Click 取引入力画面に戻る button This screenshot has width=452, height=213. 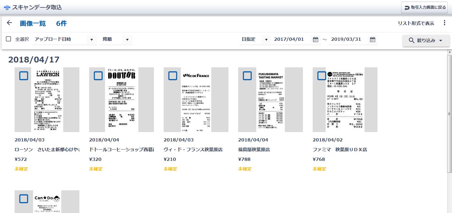[x=425, y=7]
